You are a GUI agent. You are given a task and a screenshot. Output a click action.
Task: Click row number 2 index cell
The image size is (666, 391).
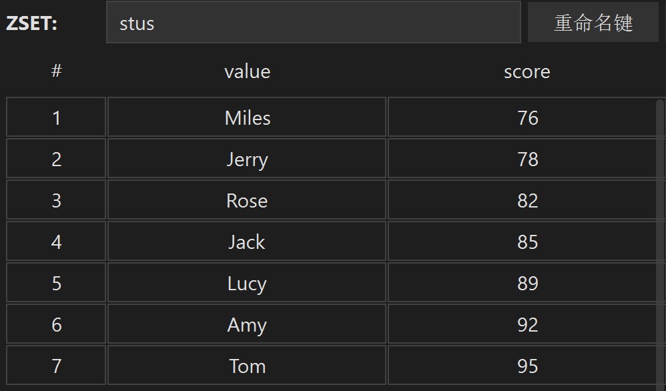pos(56,158)
